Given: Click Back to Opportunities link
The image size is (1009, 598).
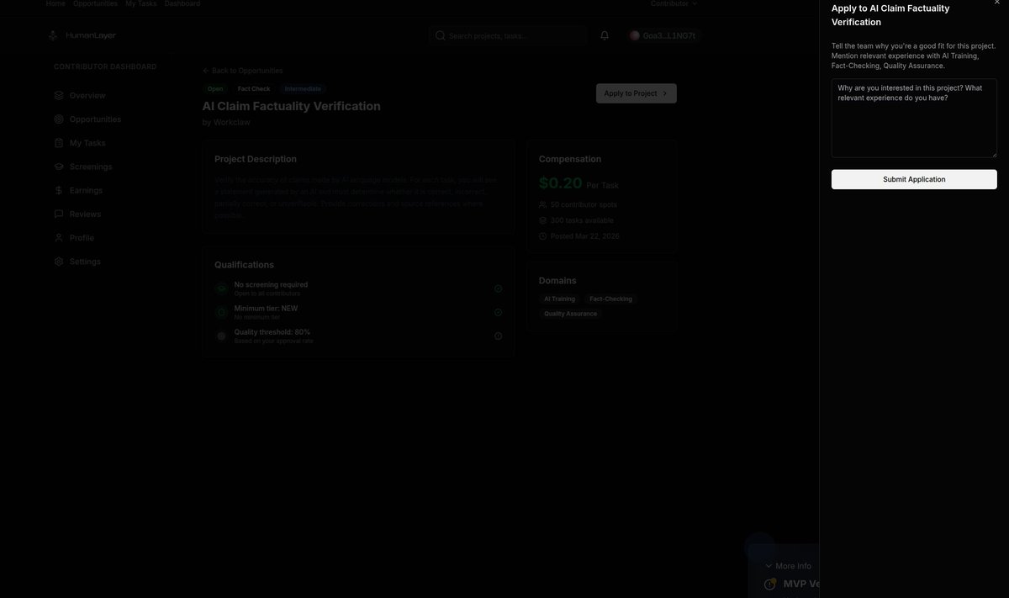Looking at the screenshot, I should (243, 71).
